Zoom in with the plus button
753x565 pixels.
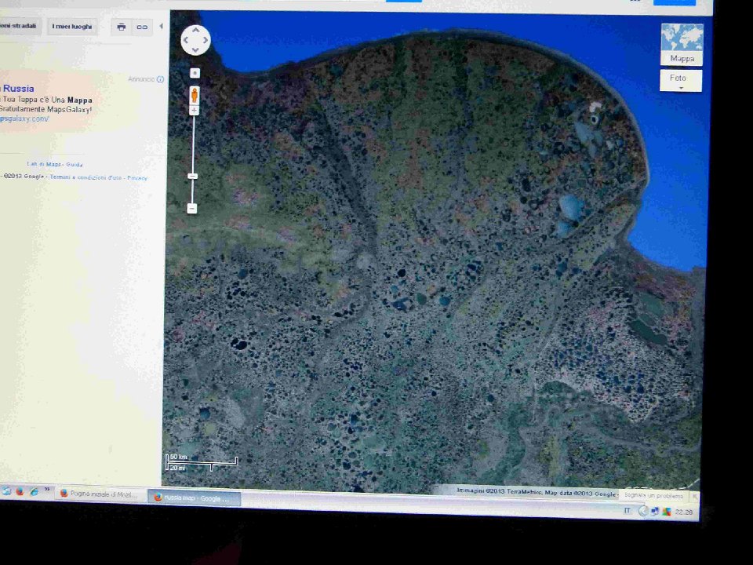click(194, 111)
